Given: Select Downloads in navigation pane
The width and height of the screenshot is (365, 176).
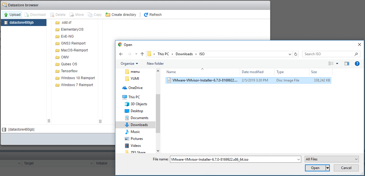Looking at the screenshot, I should [136, 125].
